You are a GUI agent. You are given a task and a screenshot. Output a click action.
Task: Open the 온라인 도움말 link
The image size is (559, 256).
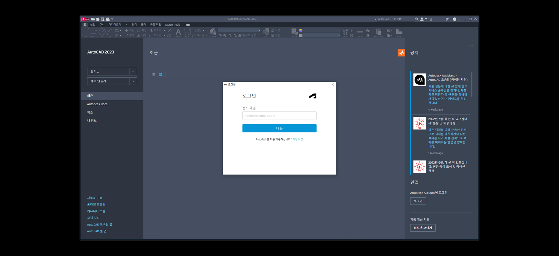(x=96, y=204)
